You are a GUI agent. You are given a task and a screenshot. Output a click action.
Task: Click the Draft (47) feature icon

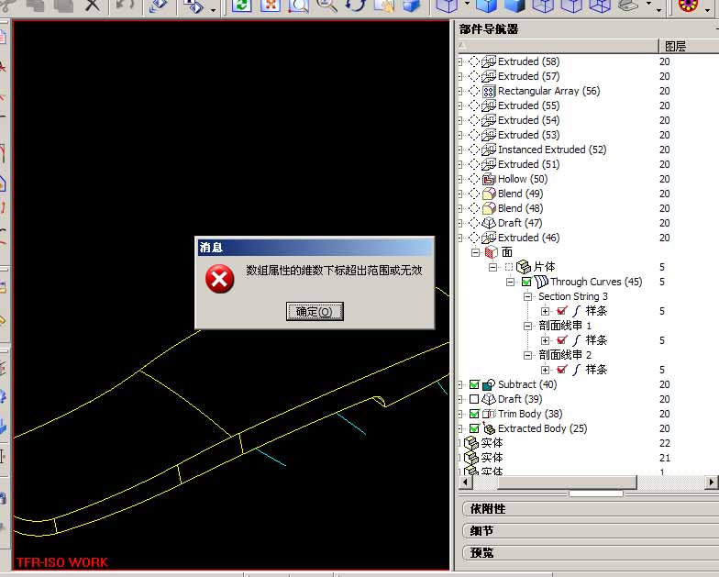pyautogui.click(x=488, y=224)
